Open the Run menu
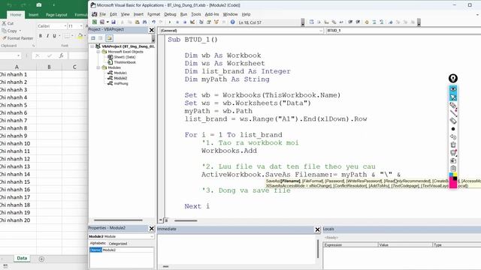The width and height of the screenshot is (481, 270). pyautogui.click(x=183, y=14)
